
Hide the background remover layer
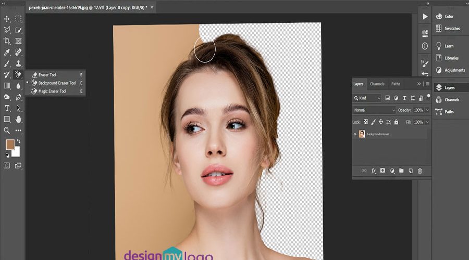pos(355,134)
